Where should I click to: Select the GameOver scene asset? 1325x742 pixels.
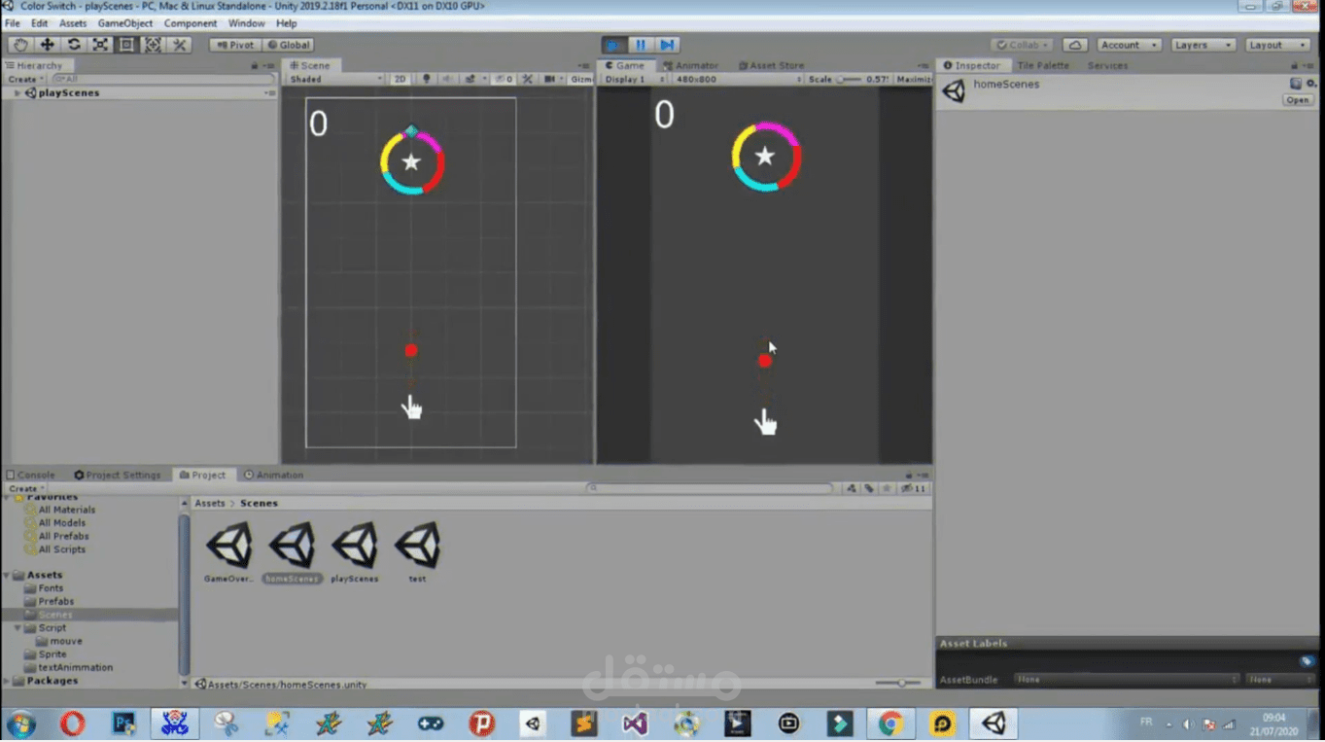[228, 553]
